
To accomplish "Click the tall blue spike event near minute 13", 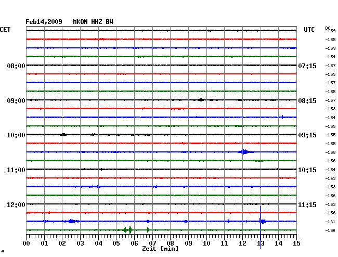I will click(261, 226).
